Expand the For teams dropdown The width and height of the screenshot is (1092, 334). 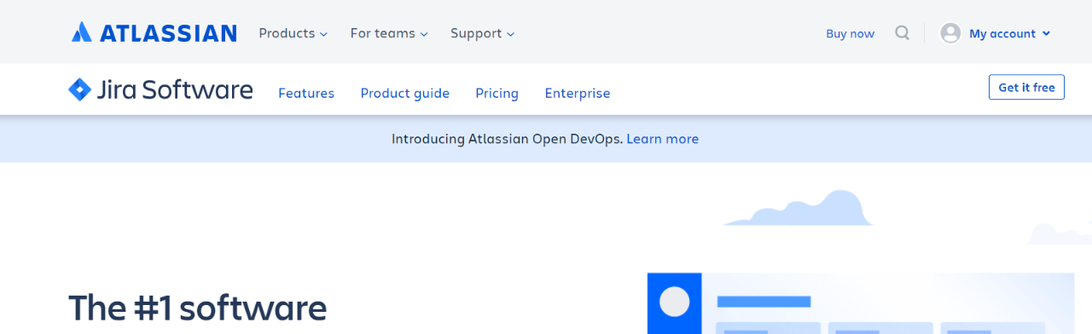pyautogui.click(x=389, y=33)
